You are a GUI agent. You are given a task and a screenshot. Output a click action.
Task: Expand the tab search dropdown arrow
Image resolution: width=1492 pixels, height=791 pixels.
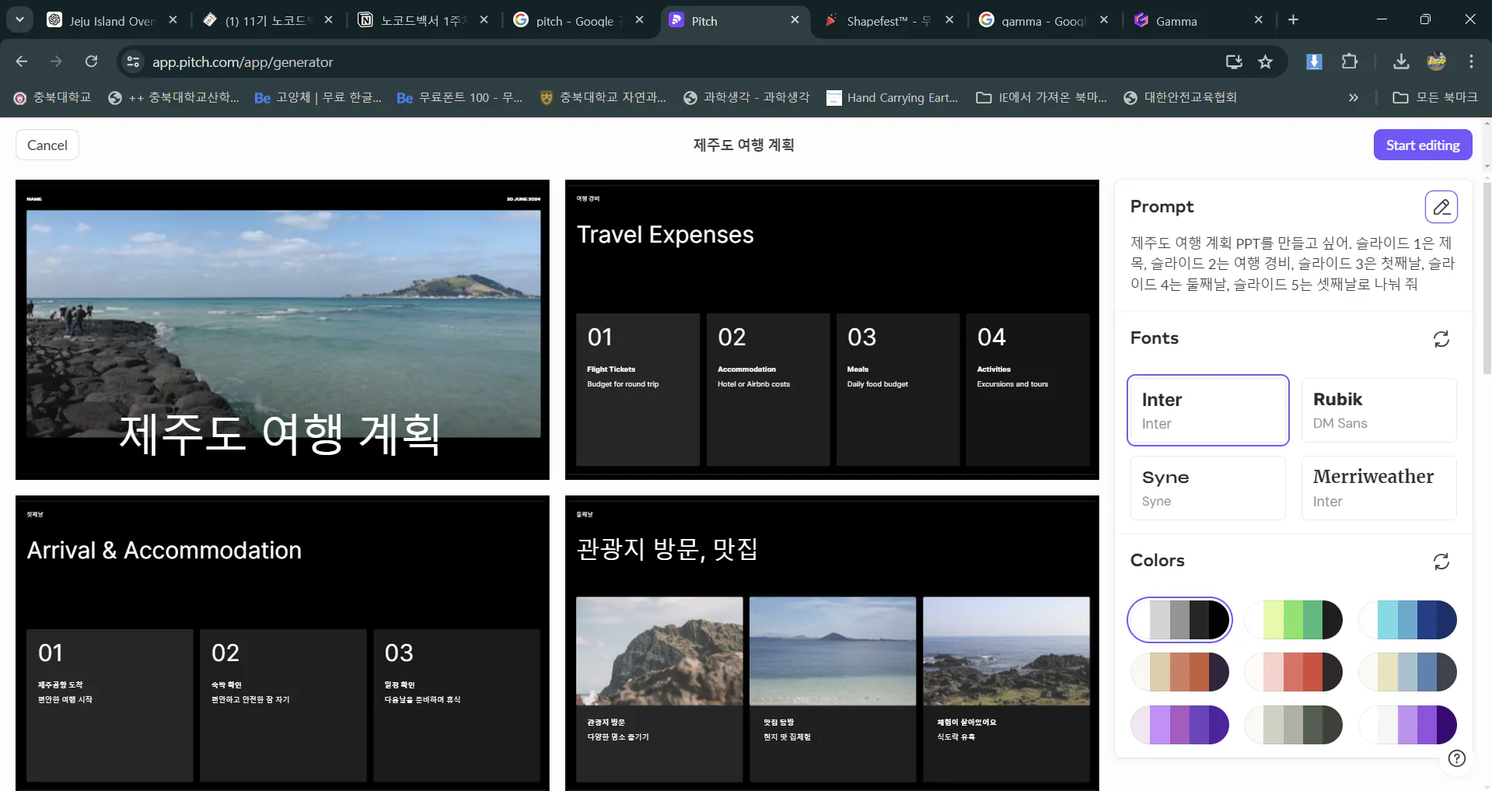click(x=19, y=20)
